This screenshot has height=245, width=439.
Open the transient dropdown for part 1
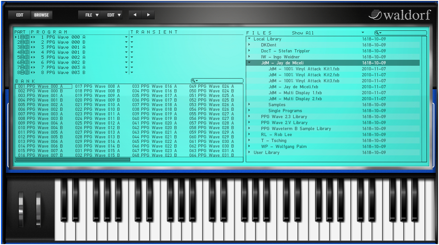coord(132,37)
